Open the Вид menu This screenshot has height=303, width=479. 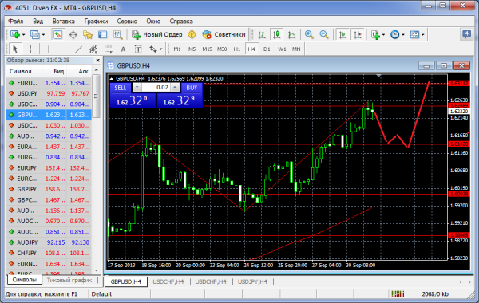coord(38,21)
